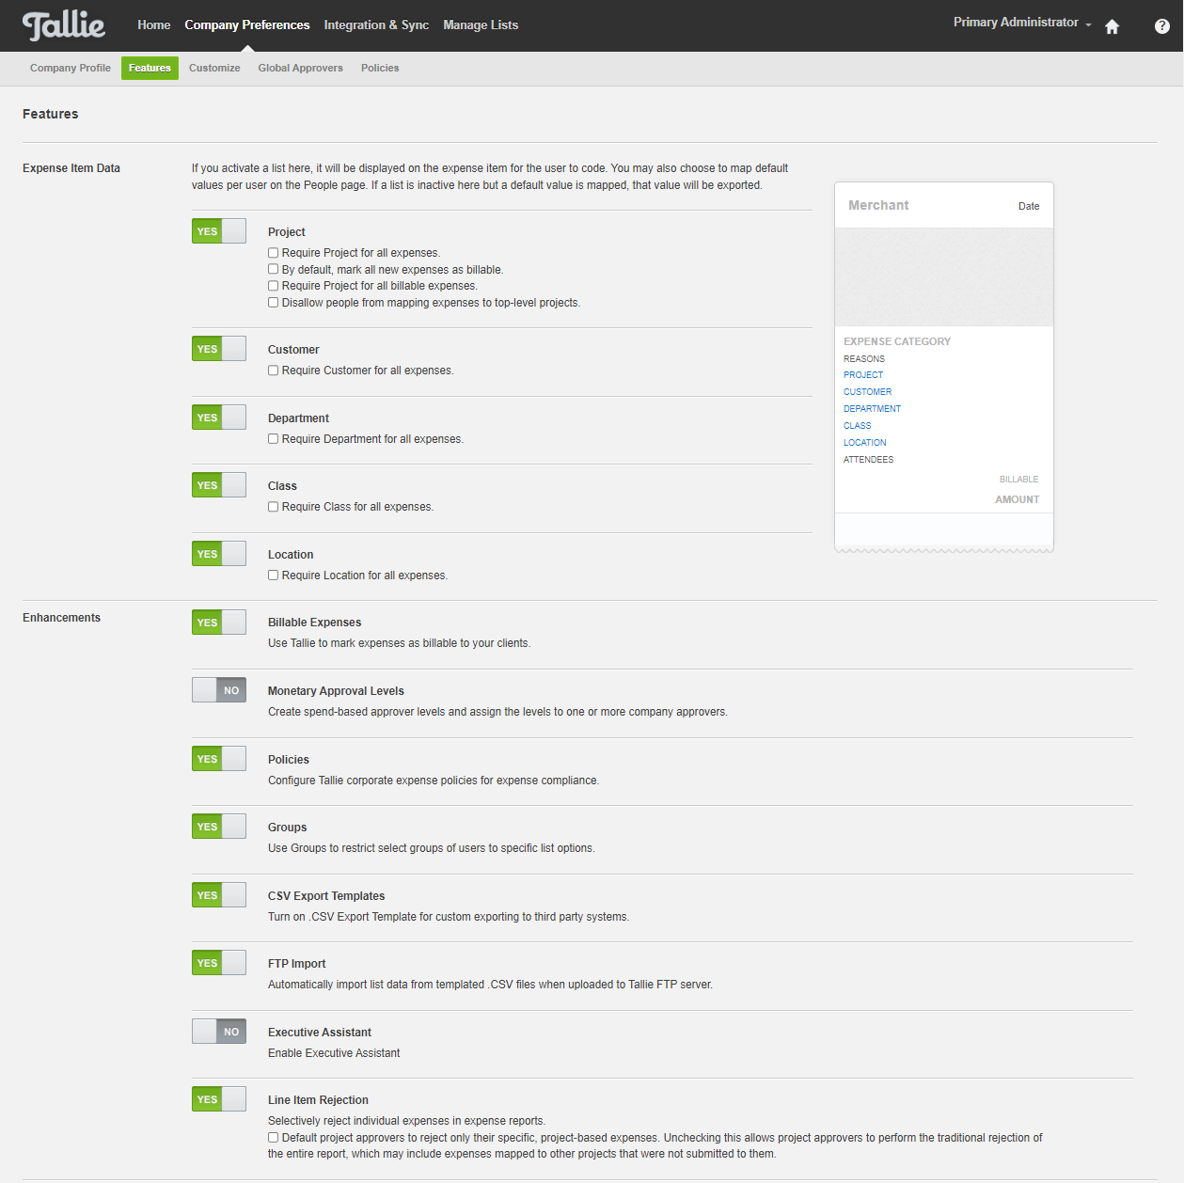Viewport: 1184px width, 1183px height.
Task: Open the Primary Administrator dropdown
Action: (x=1022, y=23)
